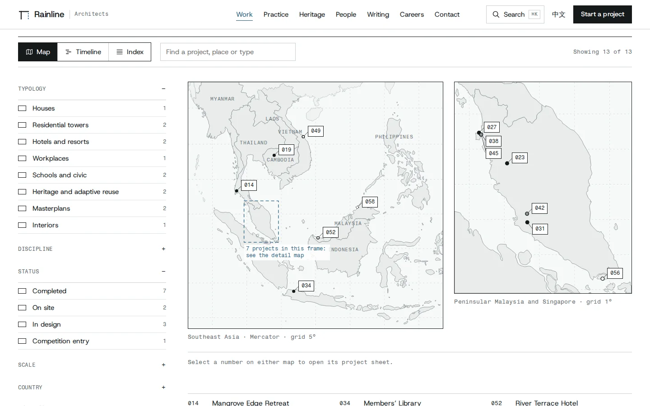The height and width of the screenshot is (406, 650).
Task: Collapse the Typology filter section
Action: click(92, 89)
